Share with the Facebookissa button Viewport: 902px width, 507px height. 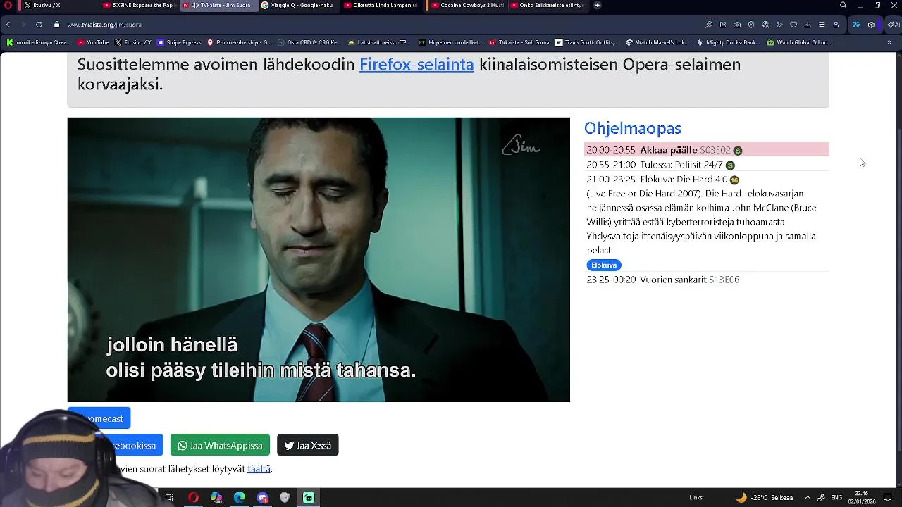pyautogui.click(x=115, y=445)
